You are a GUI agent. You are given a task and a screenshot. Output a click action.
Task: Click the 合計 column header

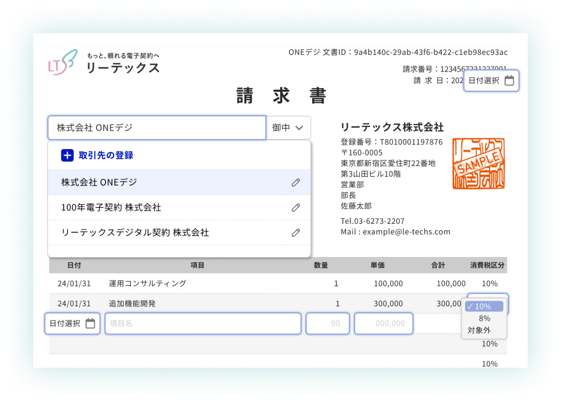click(438, 265)
